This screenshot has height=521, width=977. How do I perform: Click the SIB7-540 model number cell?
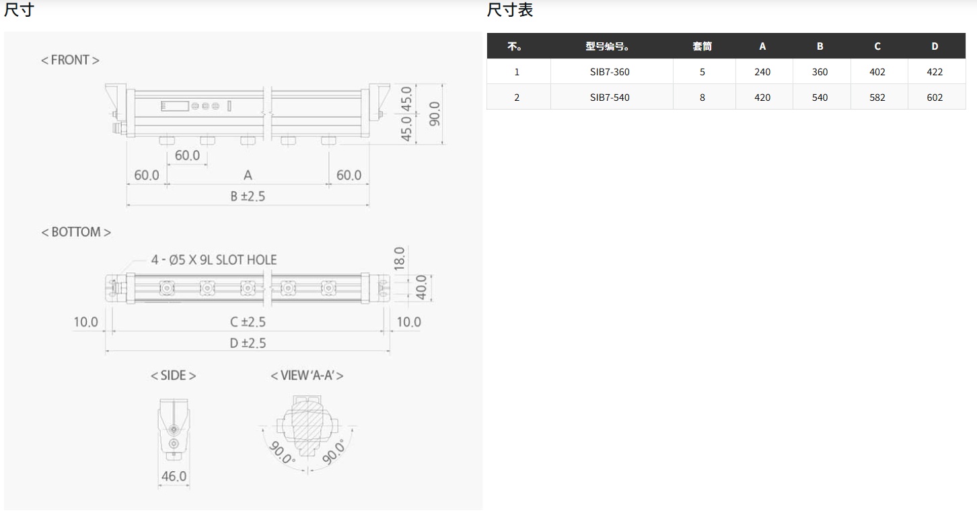tap(610, 97)
